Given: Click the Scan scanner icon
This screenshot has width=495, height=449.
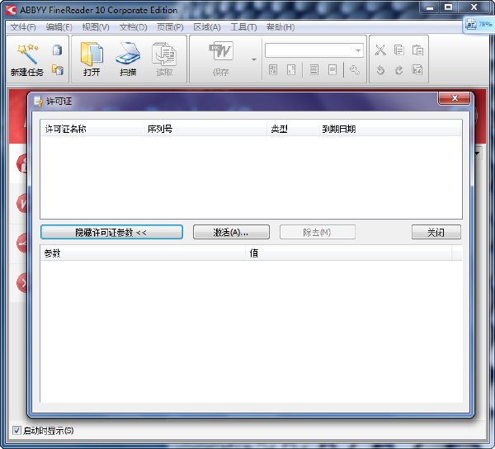Looking at the screenshot, I should pyautogui.click(x=128, y=53).
